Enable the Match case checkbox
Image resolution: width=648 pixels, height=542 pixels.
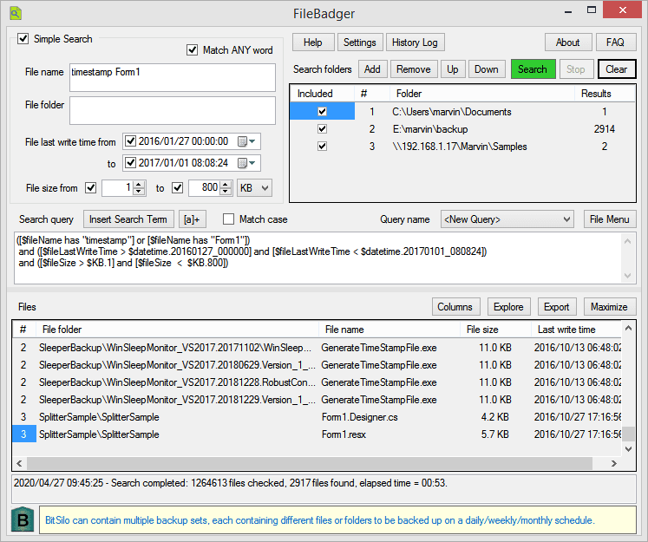pyautogui.click(x=228, y=219)
